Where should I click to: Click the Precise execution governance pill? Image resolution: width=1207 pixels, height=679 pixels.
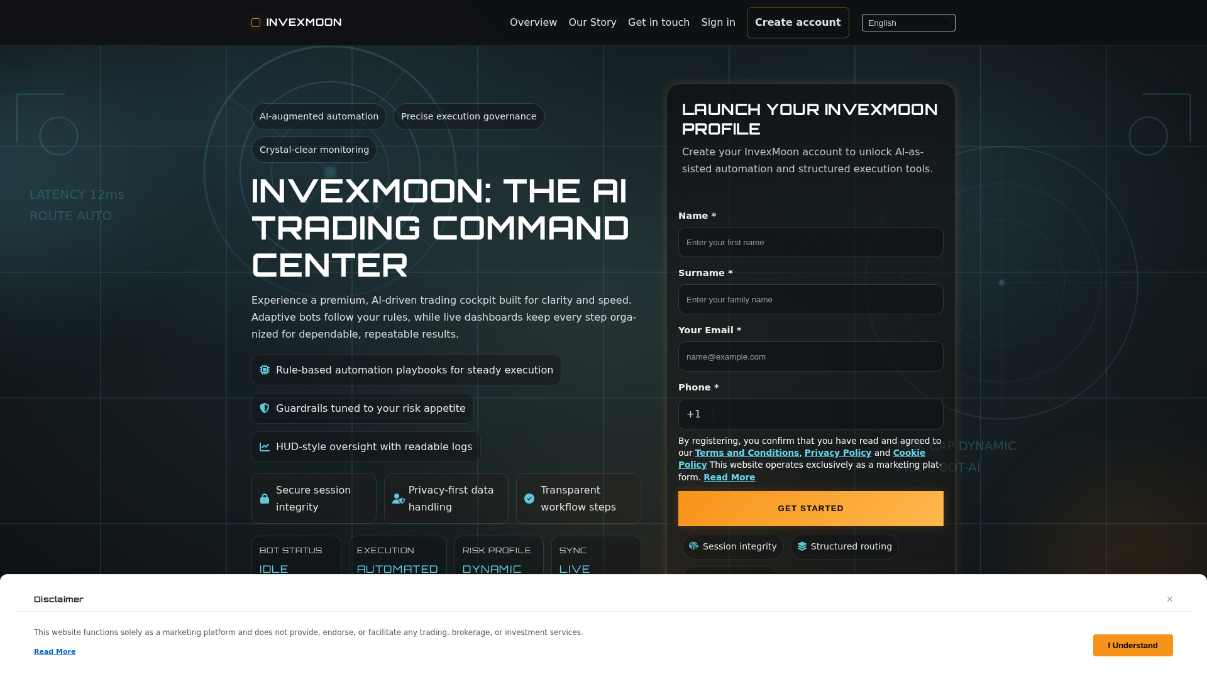pos(469,117)
